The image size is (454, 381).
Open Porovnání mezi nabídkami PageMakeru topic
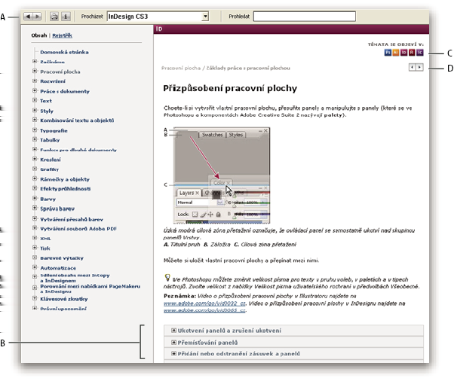pos(90,289)
